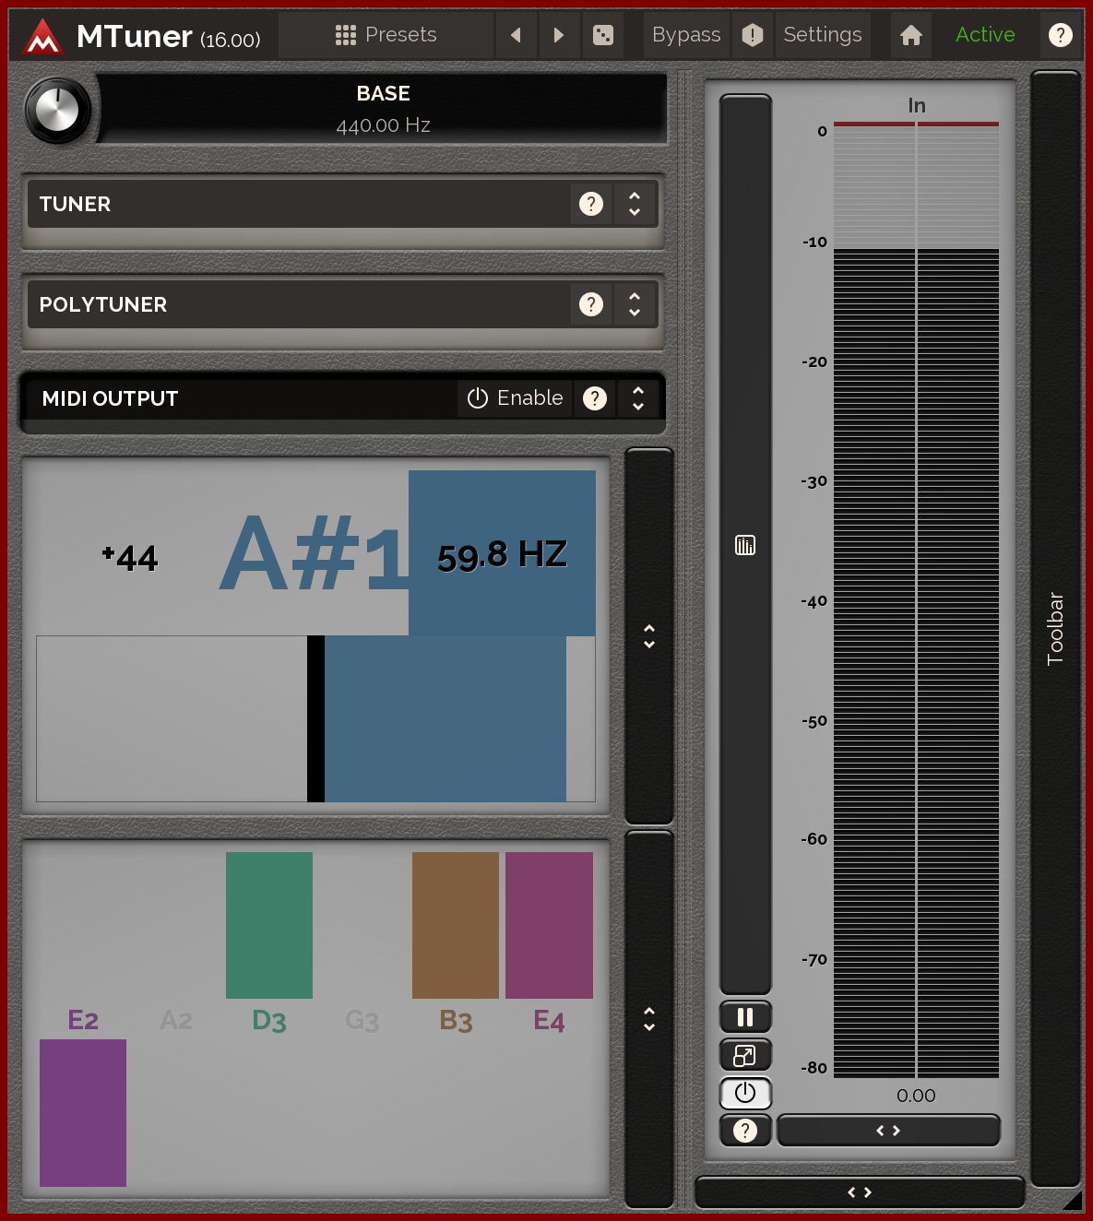The image size is (1093, 1221).
Task: Click the meter width arrows bar
Action: tap(888, 1131)
